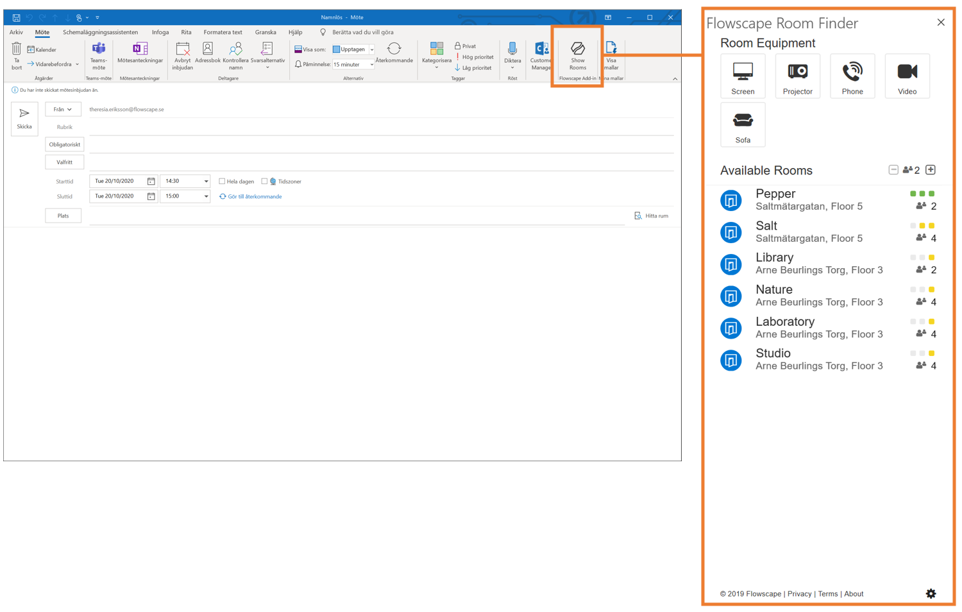This screenshot has height=612, width=962.
Task: Open the About link in Flowscape footer
Action: tap(854, 593)
